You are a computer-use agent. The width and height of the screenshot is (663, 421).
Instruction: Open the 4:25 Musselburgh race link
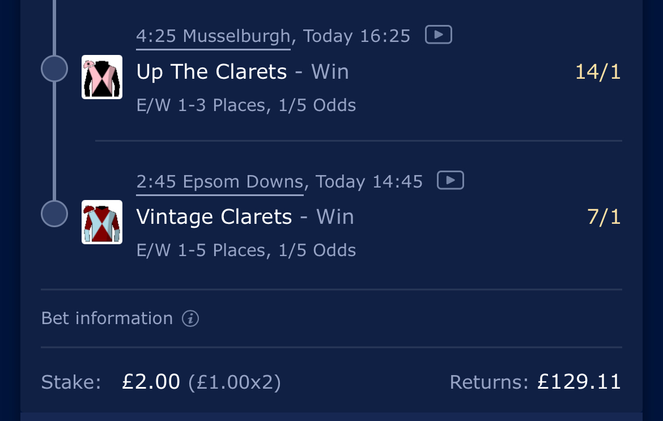[213, 36]
